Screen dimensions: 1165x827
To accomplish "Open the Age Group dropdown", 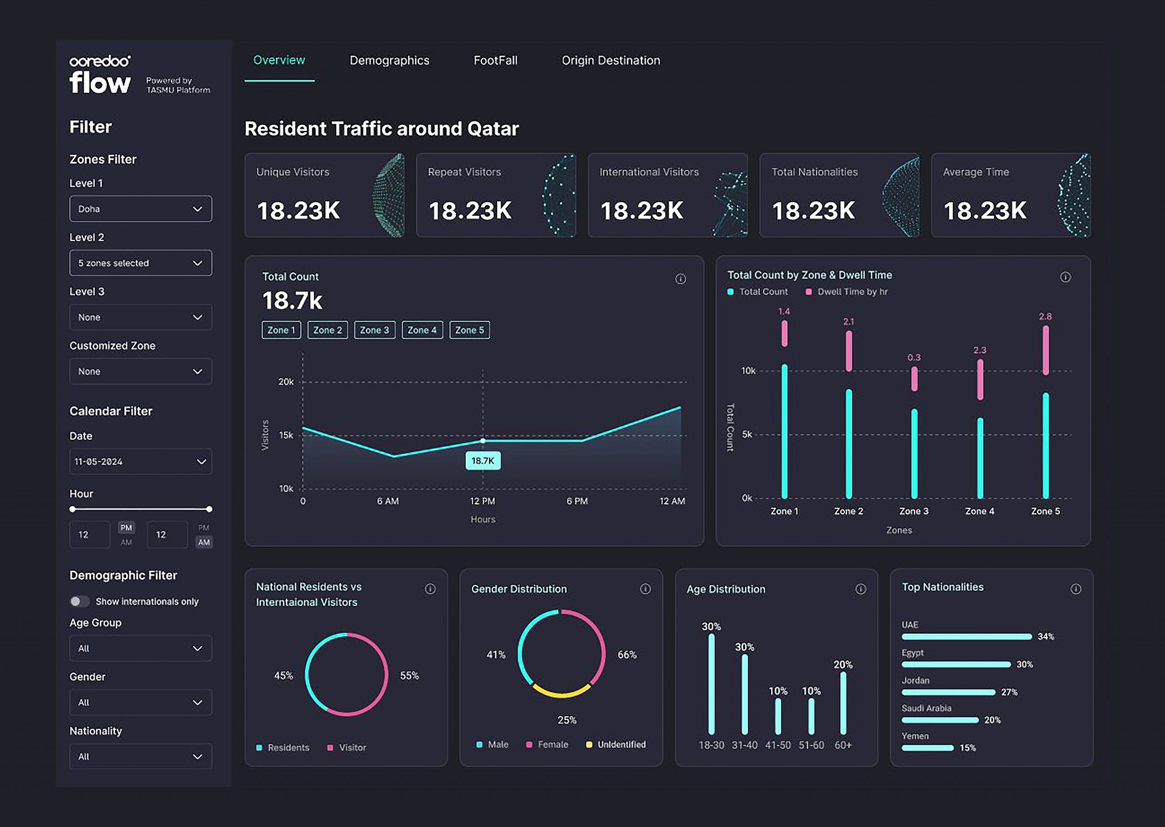I will (141, 648).
